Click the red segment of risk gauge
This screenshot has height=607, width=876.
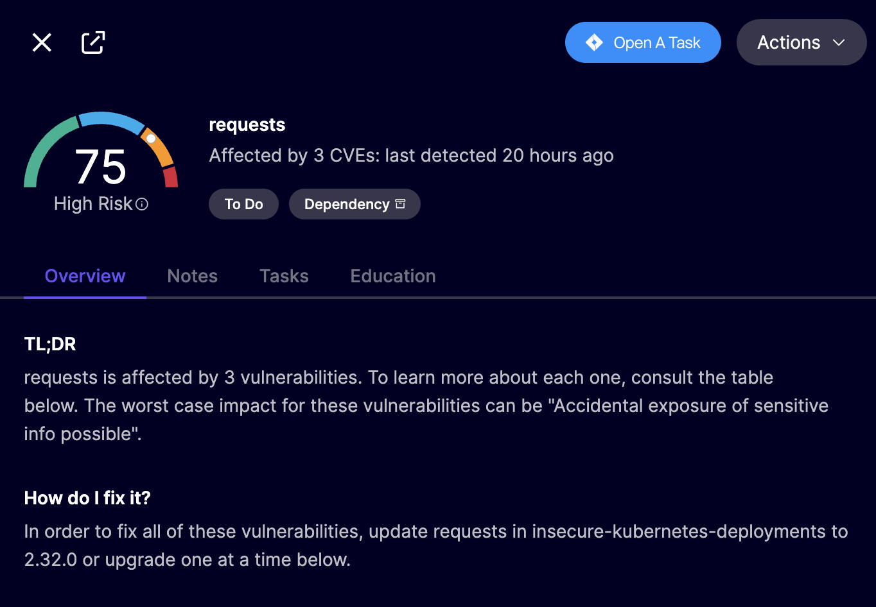pyautogui.click(x=171, y=177)
